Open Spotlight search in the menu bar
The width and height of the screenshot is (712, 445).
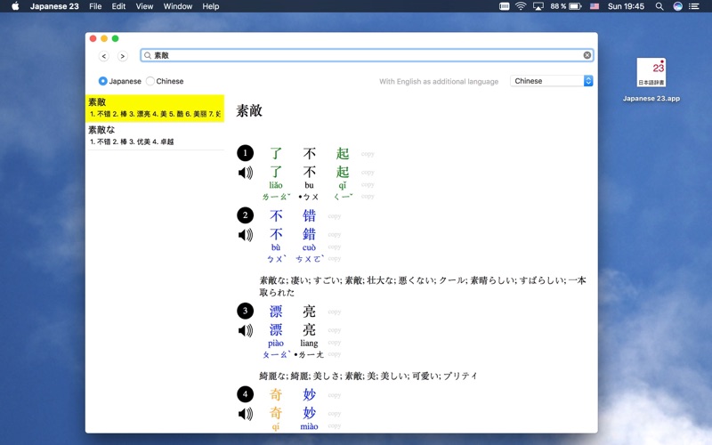coord(659,6)
